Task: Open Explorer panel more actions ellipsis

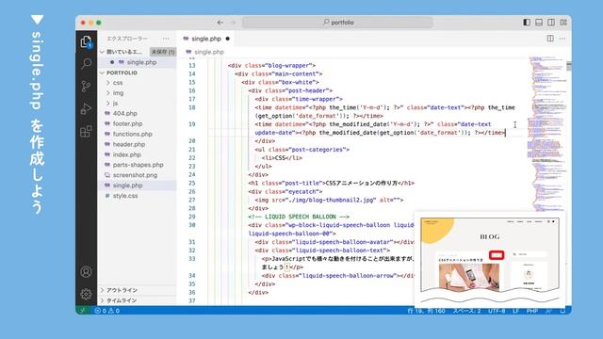Action: pos(166,39)
